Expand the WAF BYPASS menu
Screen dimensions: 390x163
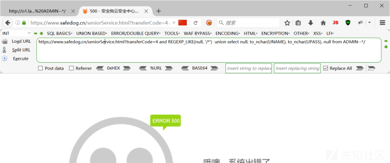tap(198, 33)
